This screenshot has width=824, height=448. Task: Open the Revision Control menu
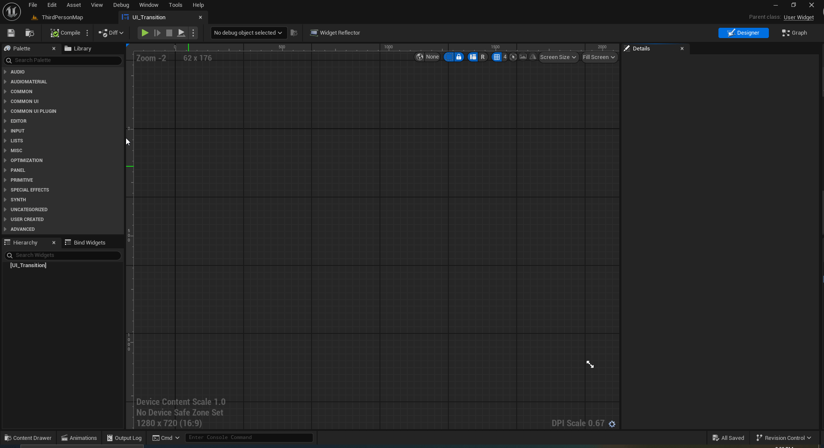783,438
